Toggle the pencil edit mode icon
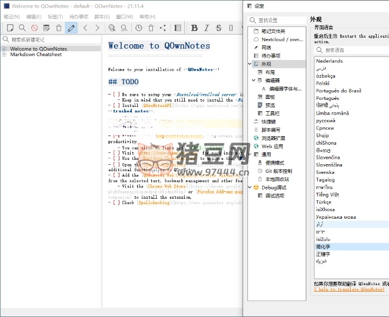389x317 pixels. (x=71, y=28)
